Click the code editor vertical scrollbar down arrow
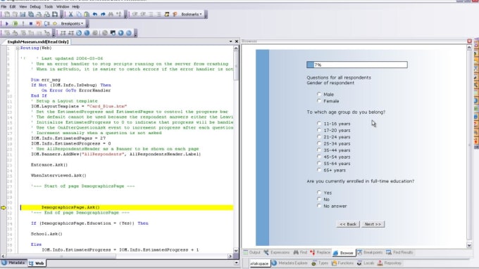The height and width of the screenshot is (269, 479). 236,251
